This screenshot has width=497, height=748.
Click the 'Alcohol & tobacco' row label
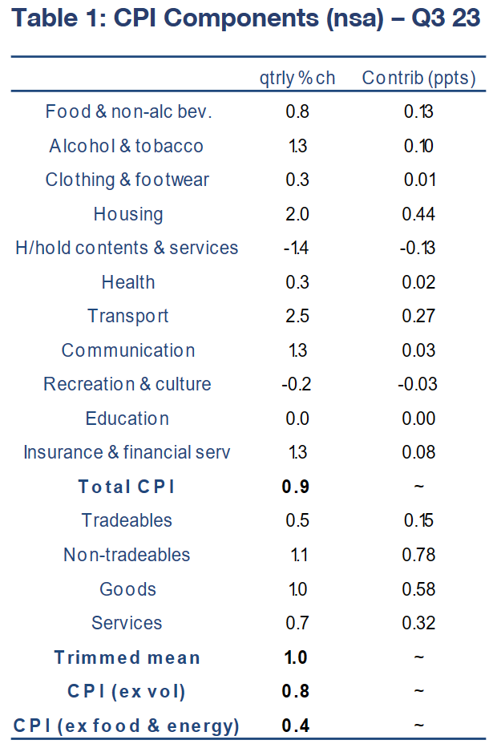pos(127,146)
